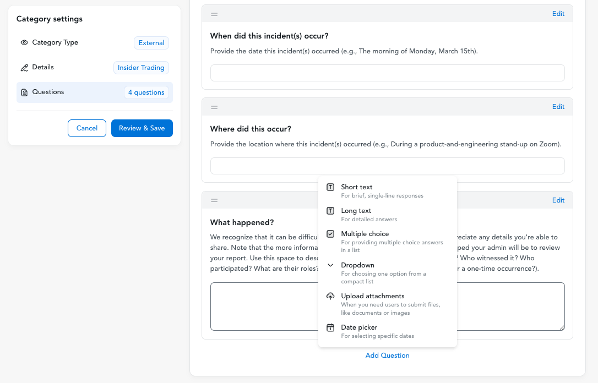Click the drag handle on What happened question
Image resolution: width=598 pixels, height=383 pixels.
coord(214,200)
